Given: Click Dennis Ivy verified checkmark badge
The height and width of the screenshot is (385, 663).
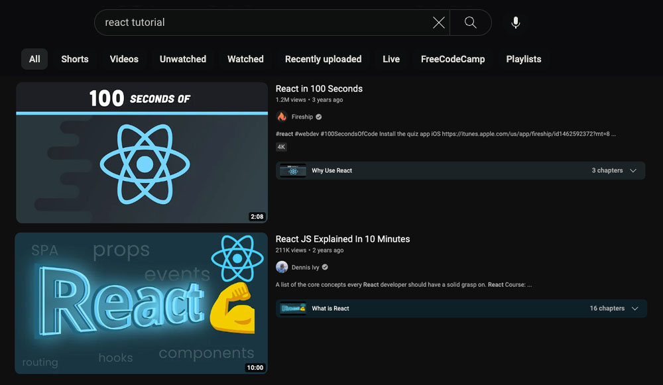Looking at the screenshot, I should 325,268.
